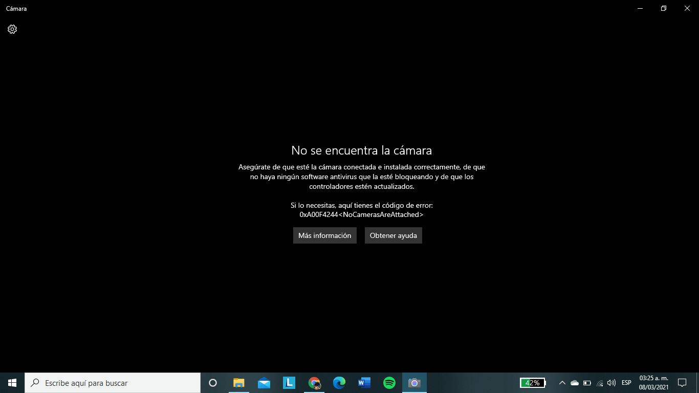
Task: Open File Explorer from taskbar
Action: pos(239,383)
